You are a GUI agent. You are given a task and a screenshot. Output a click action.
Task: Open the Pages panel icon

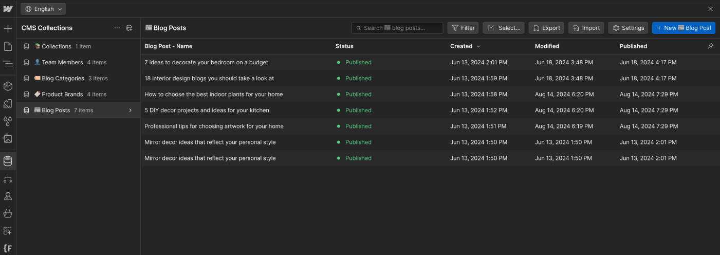pos(8,47)
